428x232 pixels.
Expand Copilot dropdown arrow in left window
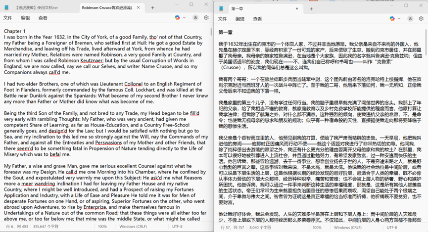pyautogui.click(x=184, y=18)
